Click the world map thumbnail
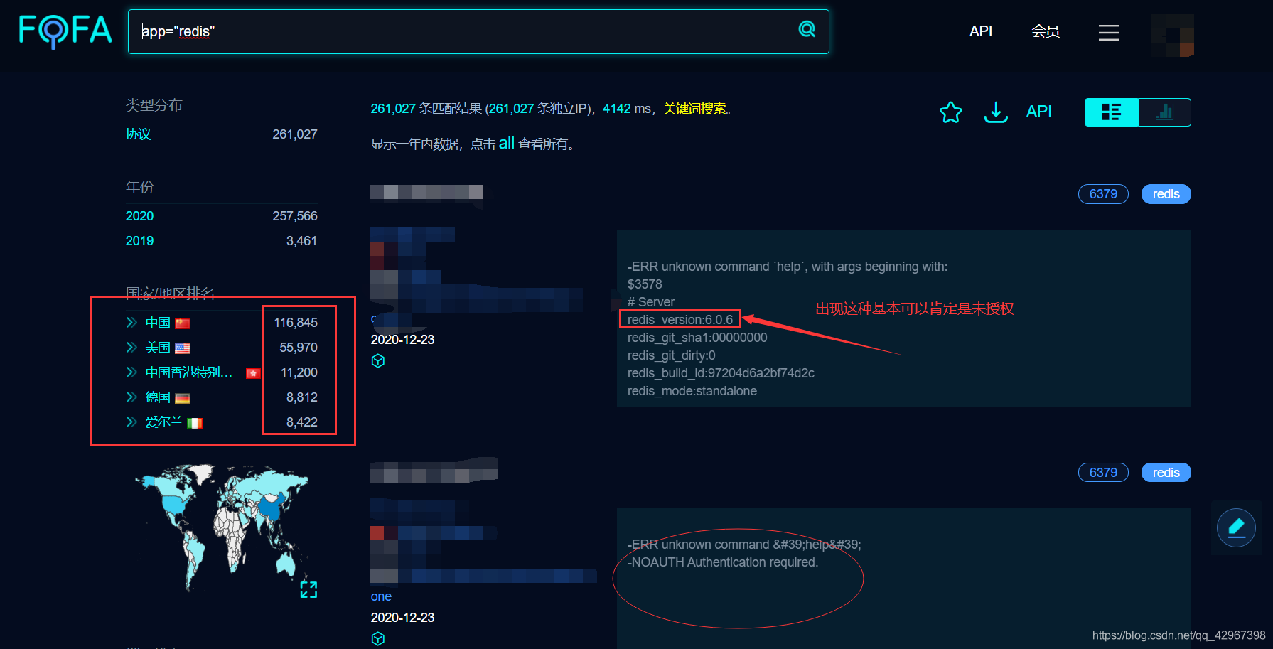 (222, 527)
